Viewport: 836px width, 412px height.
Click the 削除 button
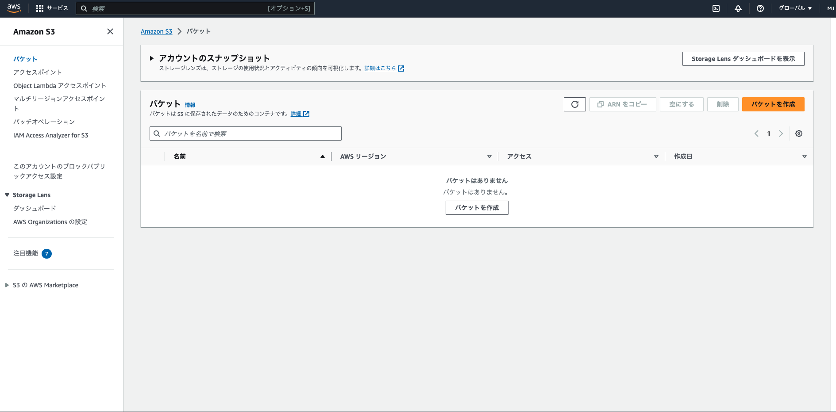click(x=723, y=104)
